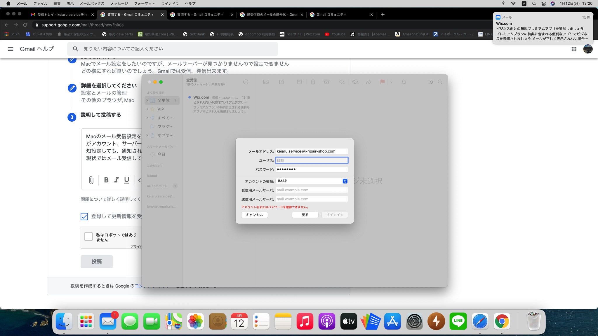Open Safari from the Dock

(x=480, y=321)
